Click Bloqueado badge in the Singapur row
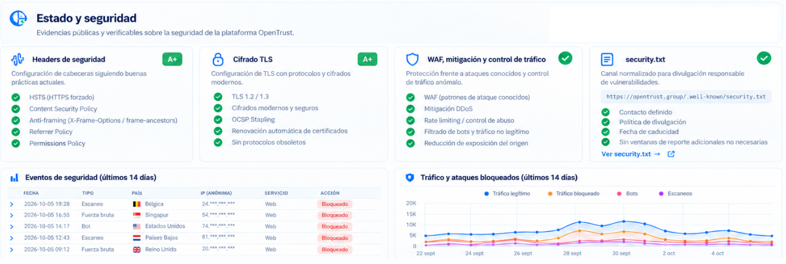This screenshot has width=786, height=264. (x=335, y=215)
